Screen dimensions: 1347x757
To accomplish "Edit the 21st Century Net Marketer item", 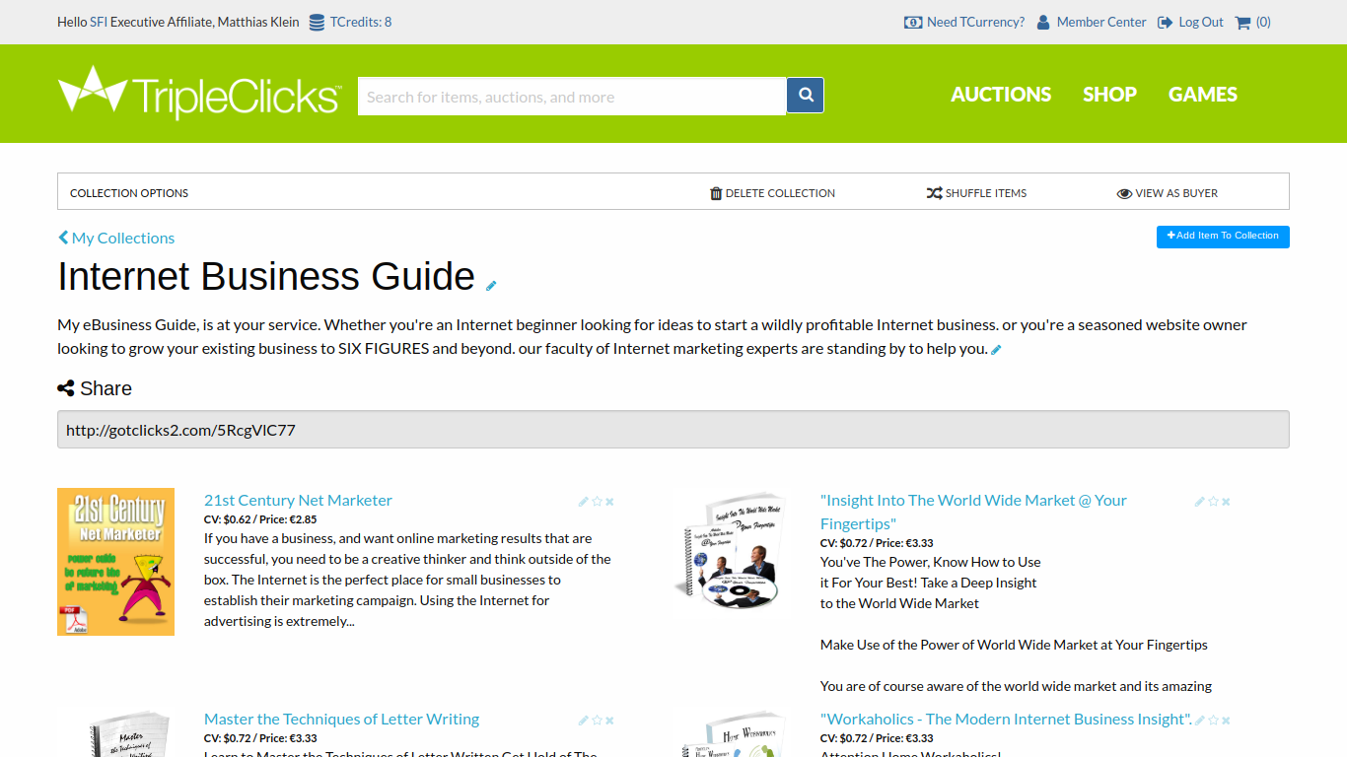I will [x=583, y=502].
